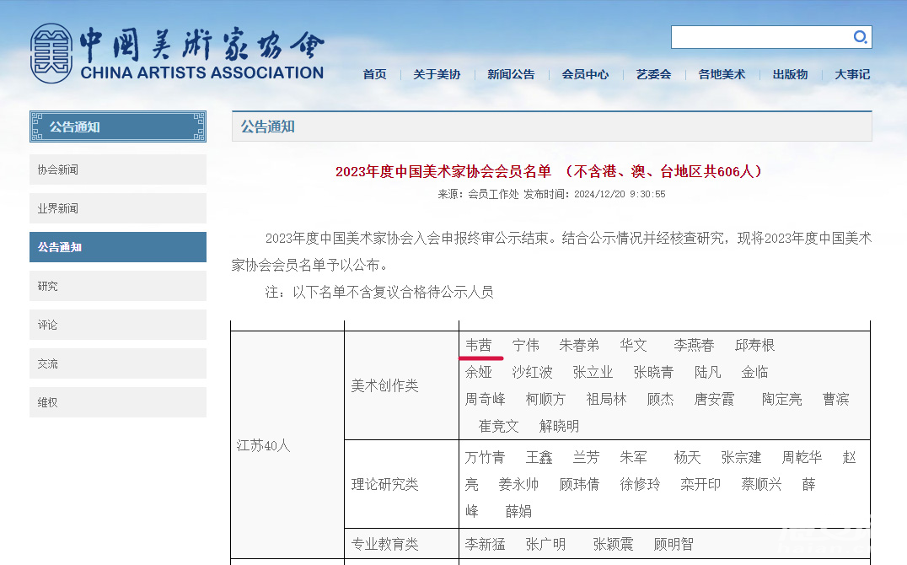This screenshot has width=907, height=565.
Task: Click the name 薛娟 in the table
Action: coord(519,512)
